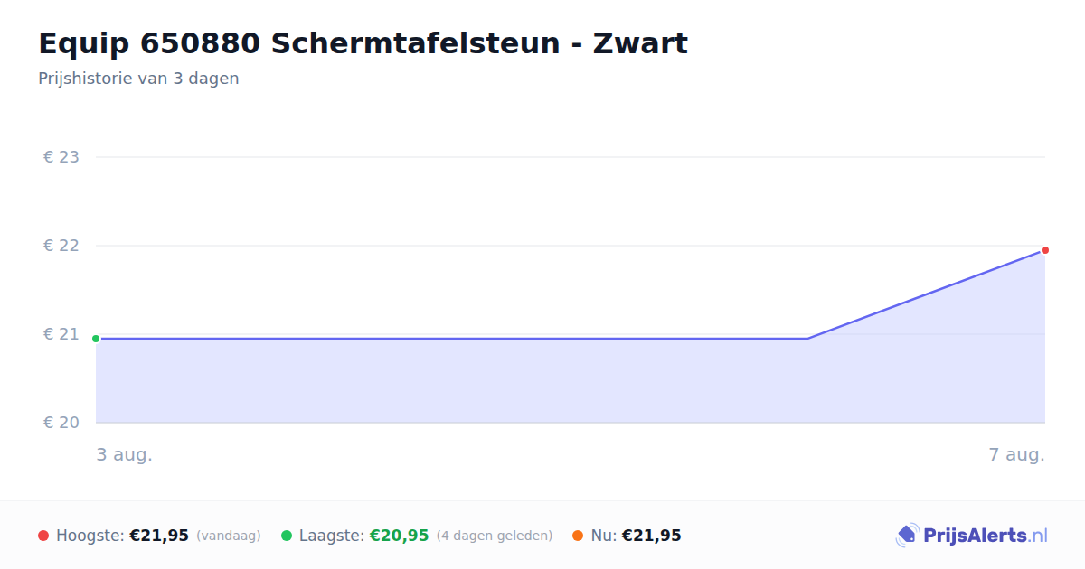
Task: Select the red highest-price point on the chart
Action: point(1044,250)
